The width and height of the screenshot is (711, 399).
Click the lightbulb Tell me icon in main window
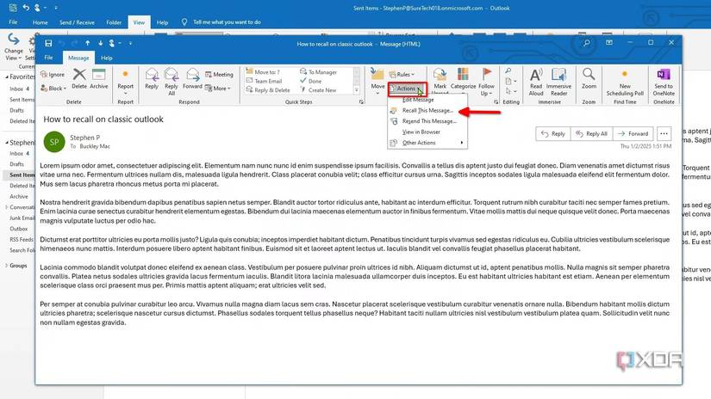pos(184,21)
